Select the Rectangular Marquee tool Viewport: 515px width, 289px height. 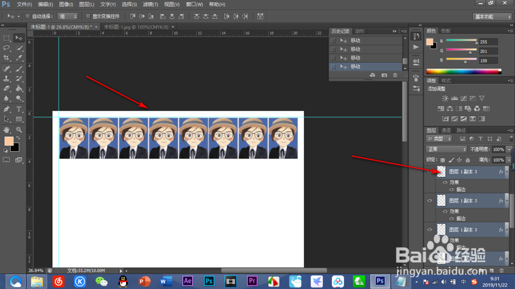6,39
